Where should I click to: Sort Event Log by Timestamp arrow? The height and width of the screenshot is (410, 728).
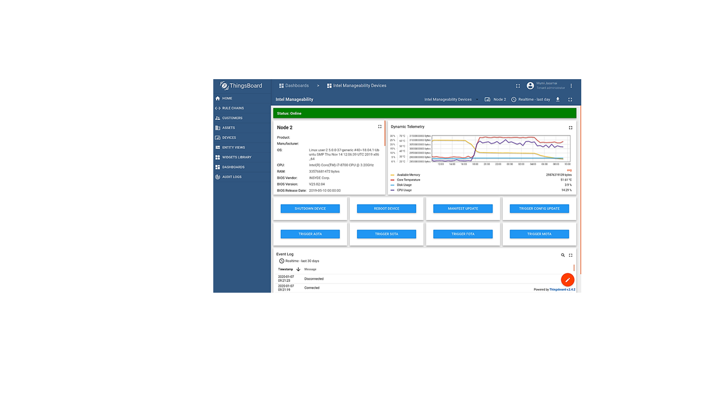coord(298,269)
